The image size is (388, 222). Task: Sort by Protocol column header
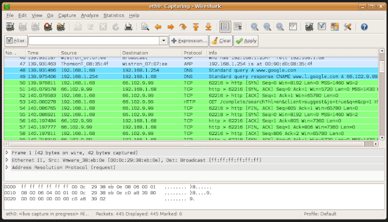point(194,53)
